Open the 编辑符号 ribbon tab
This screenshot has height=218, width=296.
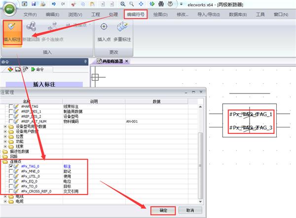[x=136, y=14]
